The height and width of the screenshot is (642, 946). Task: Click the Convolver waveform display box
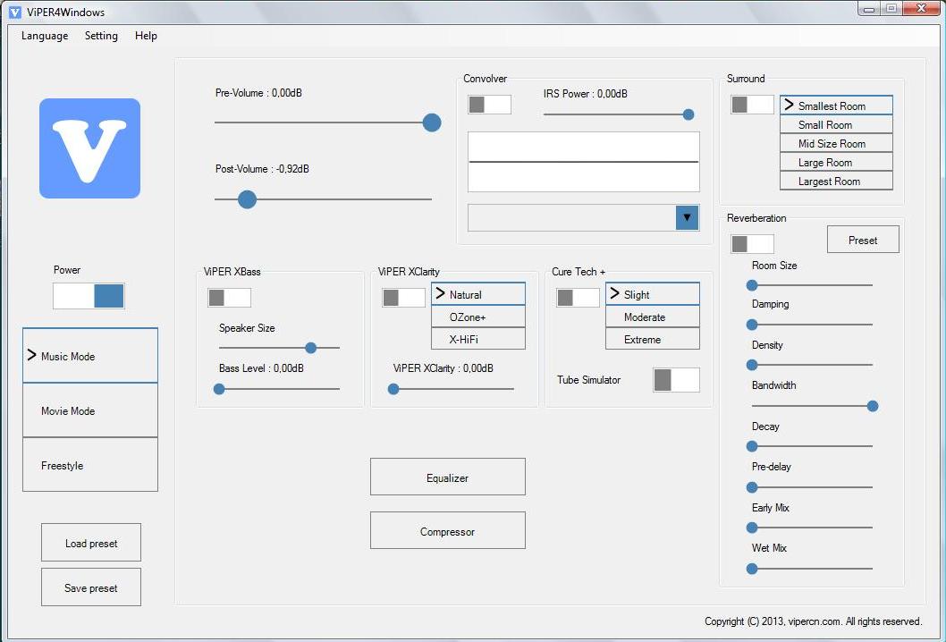click(583, 162)
